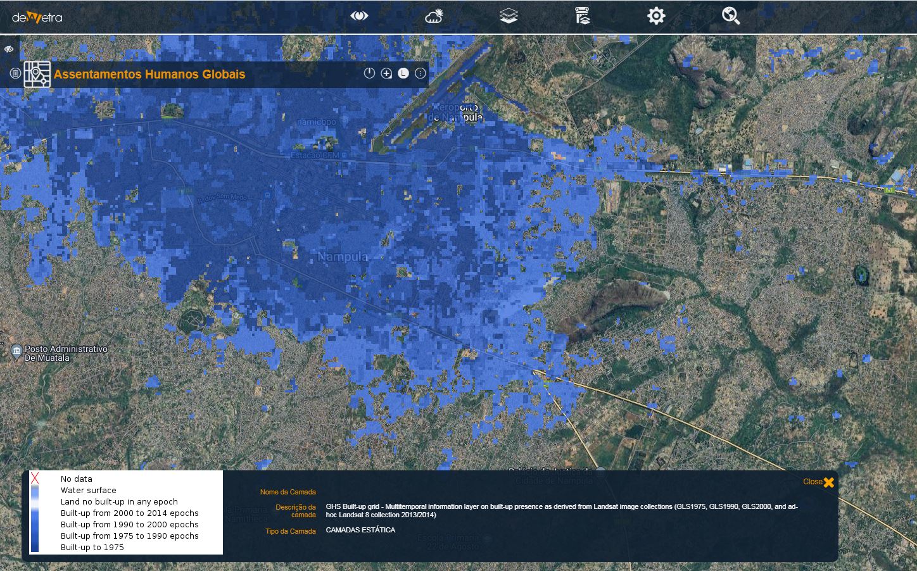The image size is (917, 571).
Task: Open the weather forecast cloud menu
Action: (434, 16)
